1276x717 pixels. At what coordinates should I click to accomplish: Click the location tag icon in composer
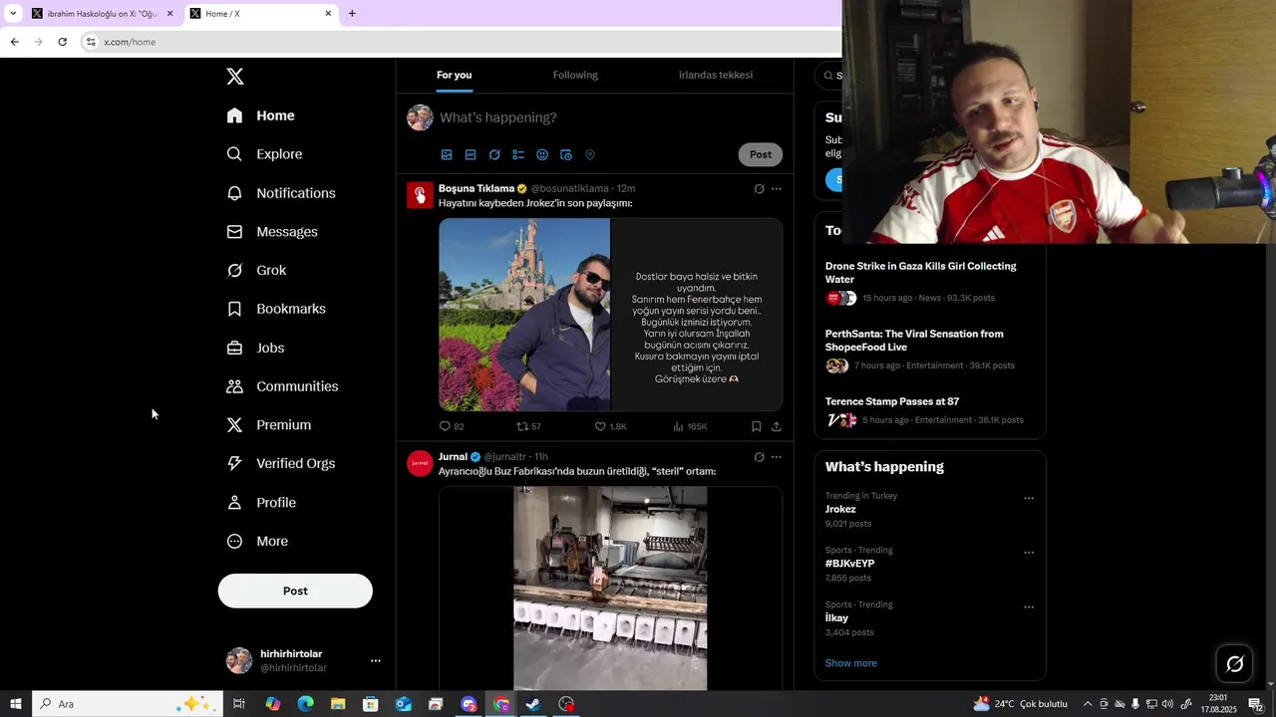click(590, 154)
